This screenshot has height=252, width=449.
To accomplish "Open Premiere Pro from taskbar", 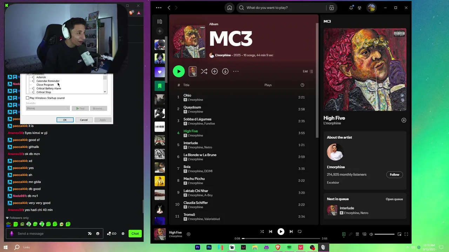I will pyautogui.click(x=197, y=247).
